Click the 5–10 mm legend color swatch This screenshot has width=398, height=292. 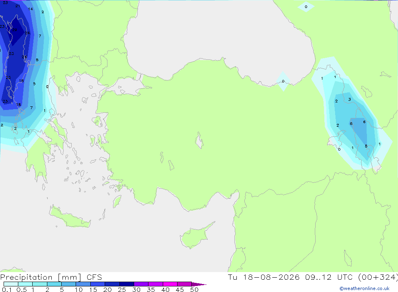coord(68,284)
